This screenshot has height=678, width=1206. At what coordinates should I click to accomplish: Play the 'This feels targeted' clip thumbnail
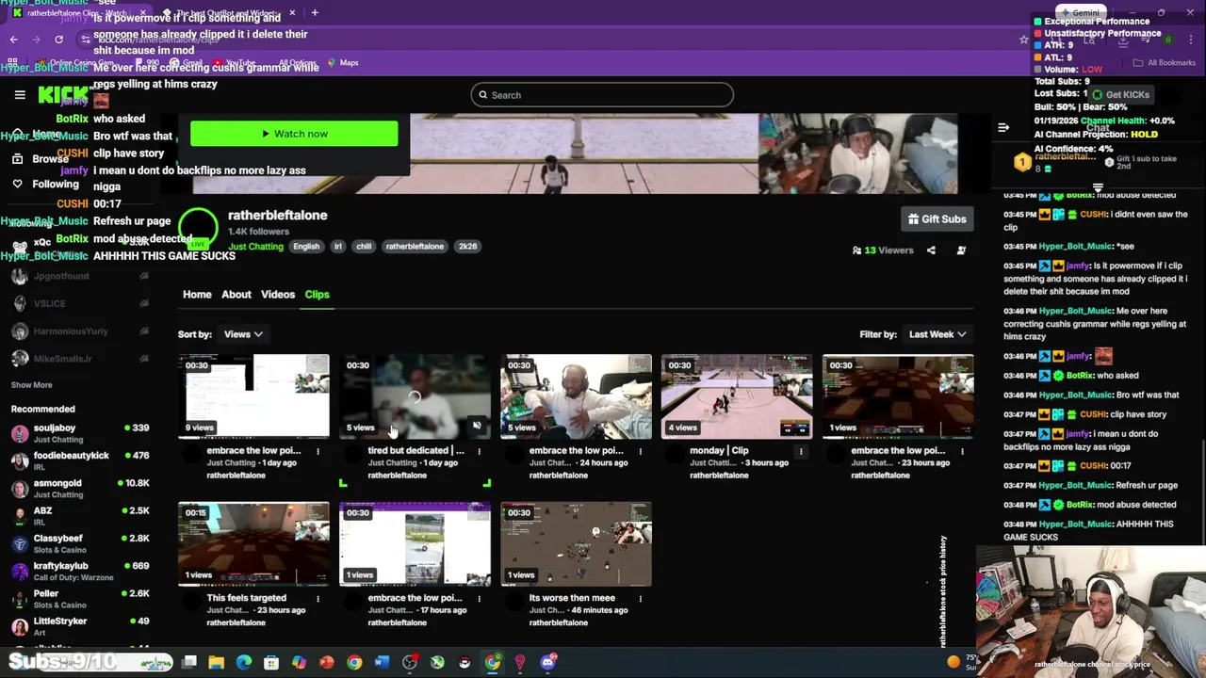click(x=253, y=544)
